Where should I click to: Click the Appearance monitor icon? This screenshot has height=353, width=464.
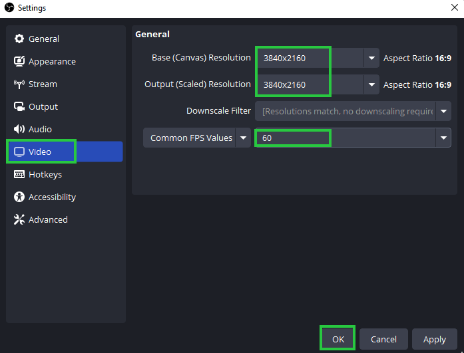pyautogui.click(x=19, y=62)
